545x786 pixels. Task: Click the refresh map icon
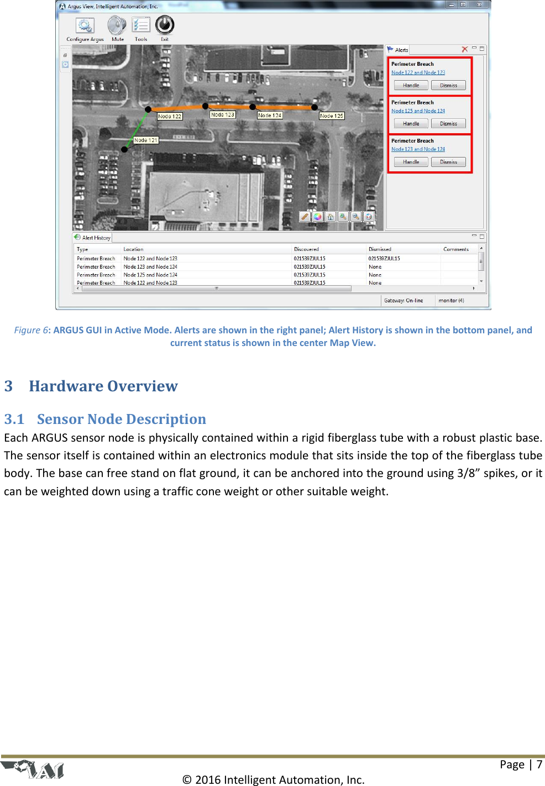point(368,217)
